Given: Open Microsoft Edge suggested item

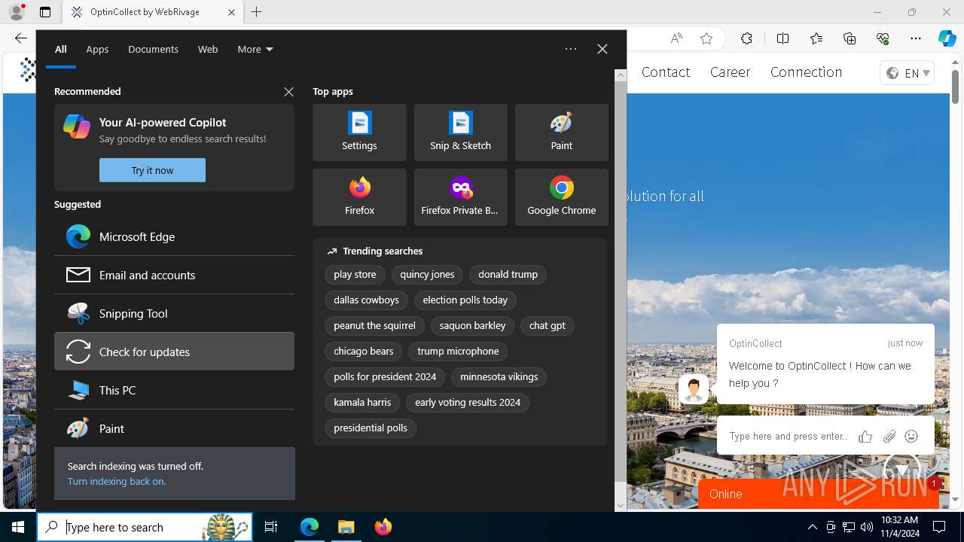Looking at the screenshot, I should click(174, 236).
